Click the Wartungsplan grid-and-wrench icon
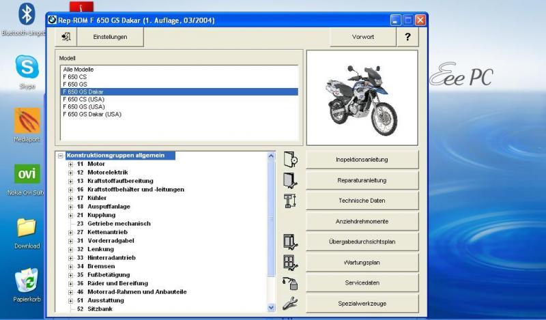546x320 pixels. tap(290, 262)
